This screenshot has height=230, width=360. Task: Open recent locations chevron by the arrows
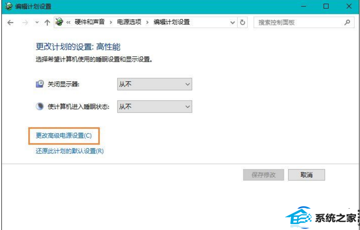[37, 23]
